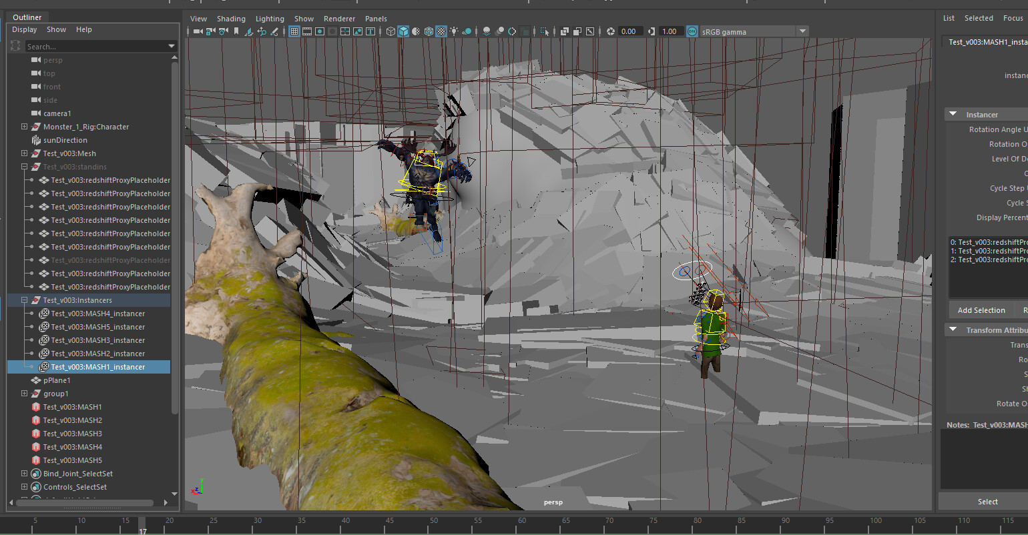Click the Image Plane icon
Screen dimensions: 1028x535
click(x=249, y=31)
